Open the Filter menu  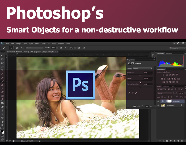(x=44, y=44)
